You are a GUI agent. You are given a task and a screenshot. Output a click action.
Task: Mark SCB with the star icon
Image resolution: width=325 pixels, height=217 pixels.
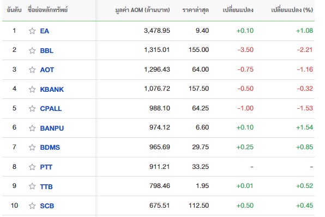[32, 206]
